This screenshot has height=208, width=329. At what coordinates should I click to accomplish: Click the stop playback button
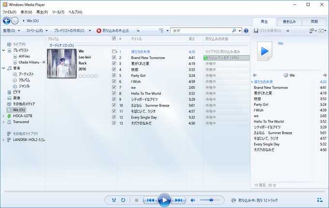[x=136, y=200]
